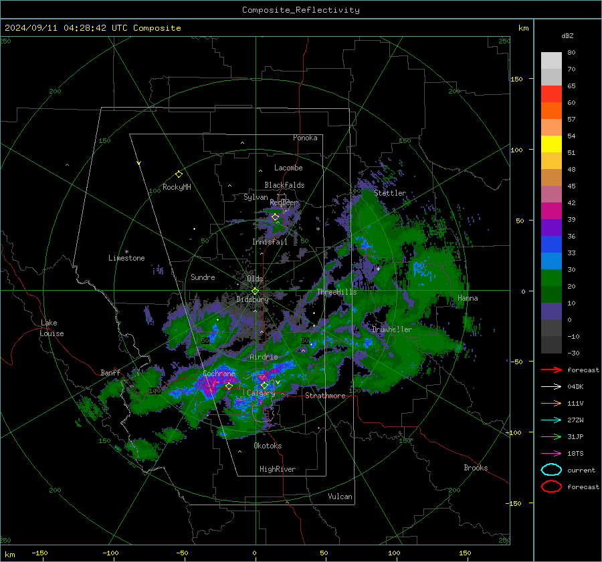Click the magenta 18TS arrow icon
The width and height of the screenshot is (602, 562).
point(551,454)
